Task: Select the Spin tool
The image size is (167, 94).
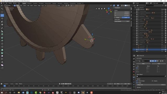Action: click(x=2, y=53)
